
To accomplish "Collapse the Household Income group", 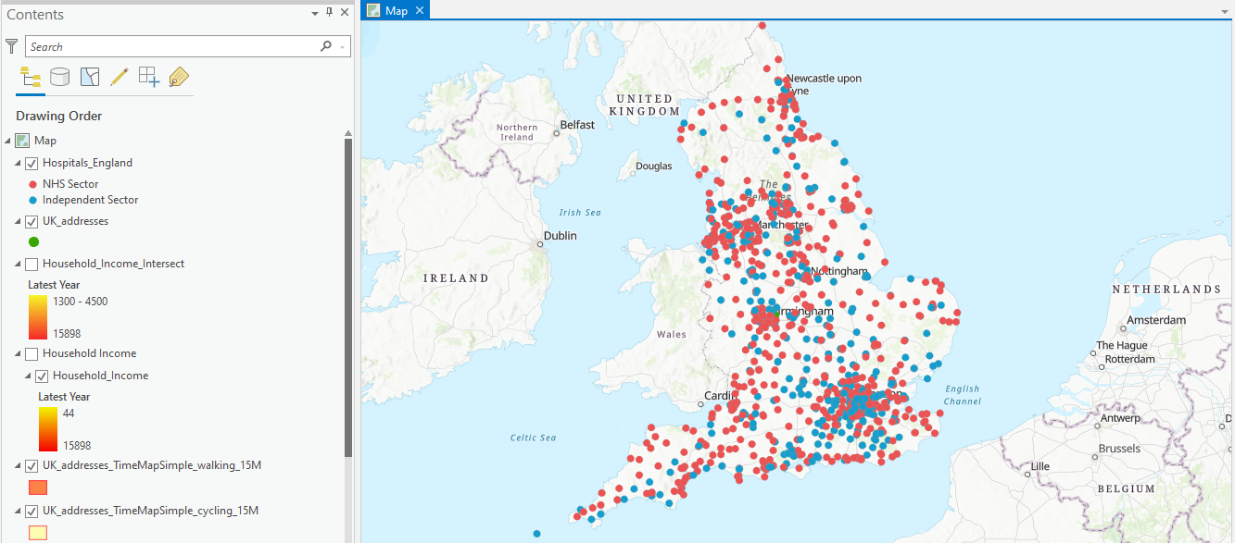I will [19, 354].
